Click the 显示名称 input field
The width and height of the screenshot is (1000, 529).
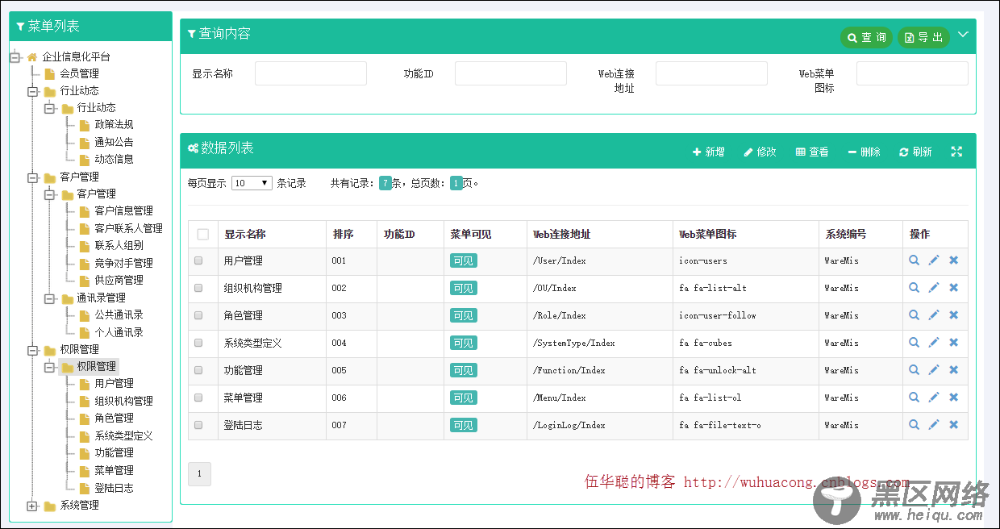(310, 73)
